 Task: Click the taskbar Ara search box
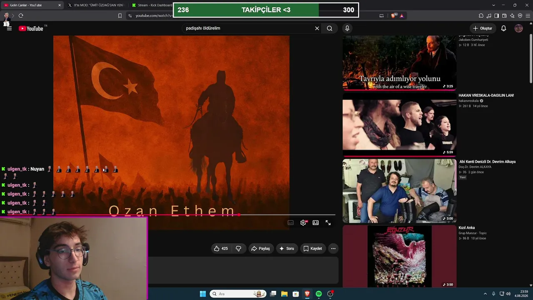pyautogui.click(x=238, y=294)
